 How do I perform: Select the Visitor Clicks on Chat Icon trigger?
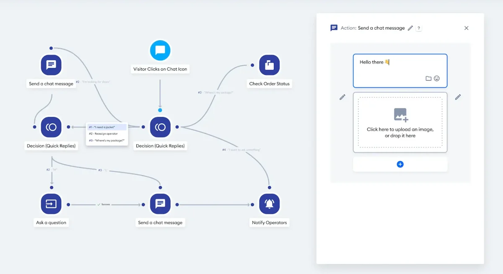click(160, 50)
